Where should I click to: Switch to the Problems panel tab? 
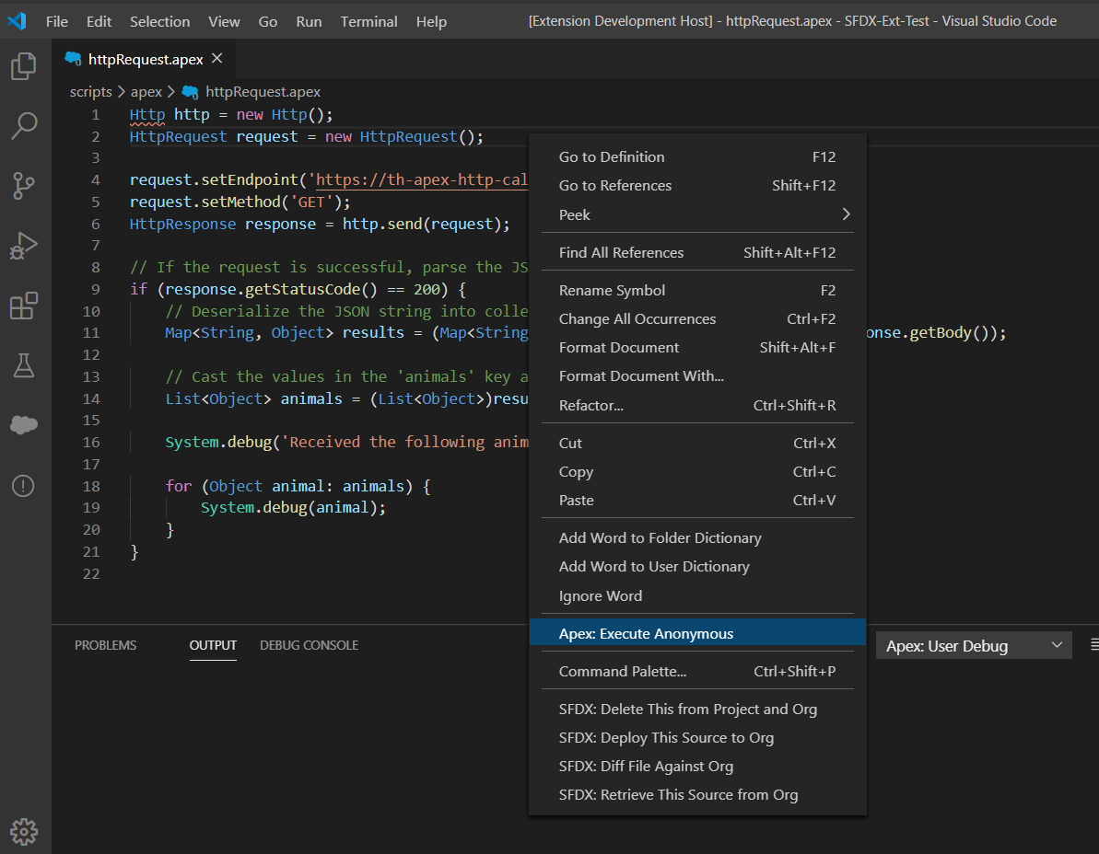(105, 645)
